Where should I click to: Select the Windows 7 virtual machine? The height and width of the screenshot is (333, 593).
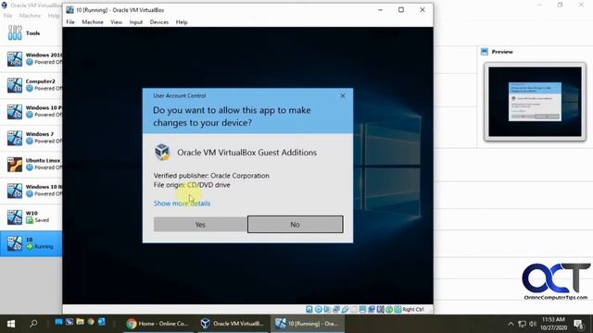point(31,138)
